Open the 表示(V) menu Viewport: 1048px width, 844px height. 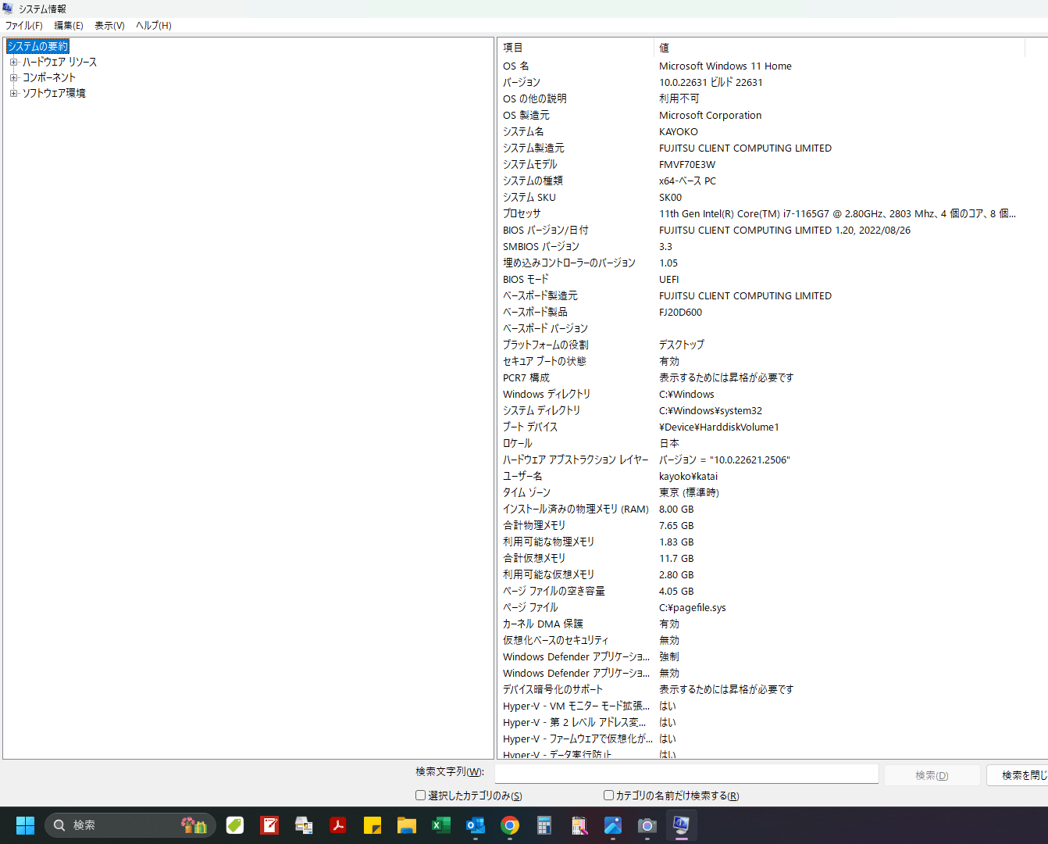pyautogui.click(x=109, y=26)
